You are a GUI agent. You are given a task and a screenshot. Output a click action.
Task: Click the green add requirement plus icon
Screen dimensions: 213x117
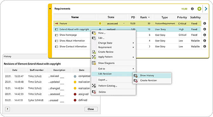(x=199, y=9)
